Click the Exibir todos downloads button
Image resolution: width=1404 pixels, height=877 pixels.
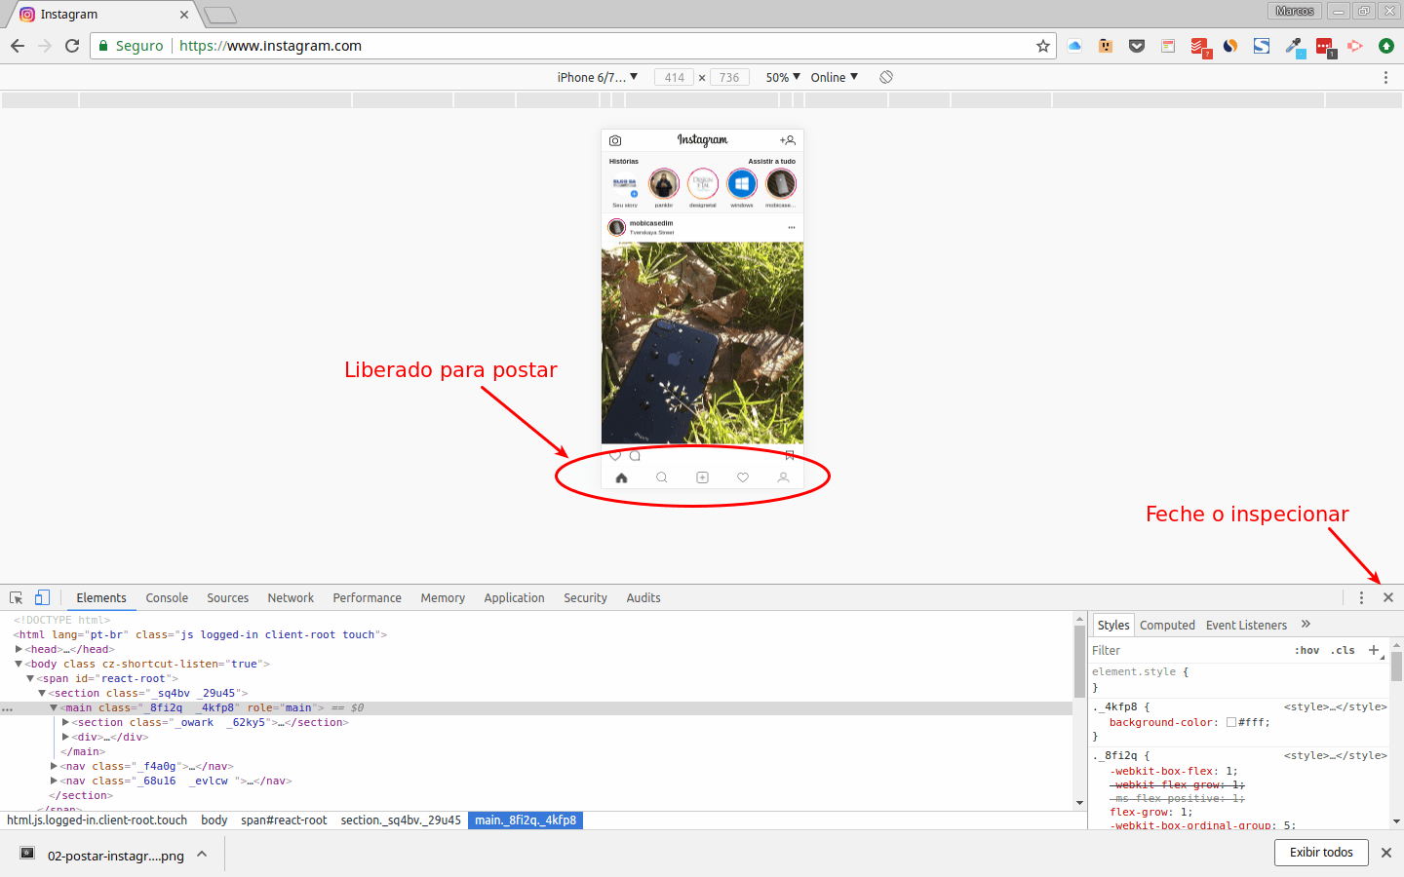click(1321, 853)
